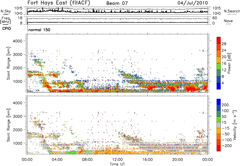The image size is (240, 166).
Task: Click the frequency tick label '8'
Action: click(21, 23)
